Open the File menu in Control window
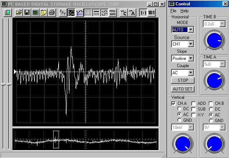The image size is (229, 158). pyautogui.click(x=174, y=11)
